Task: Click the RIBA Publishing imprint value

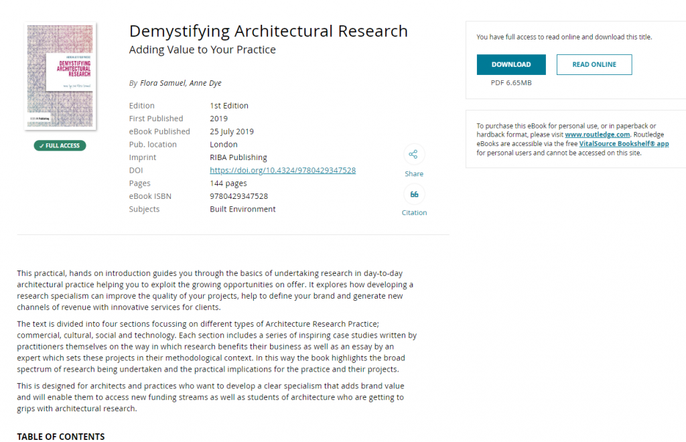Action: pos(238,157)
